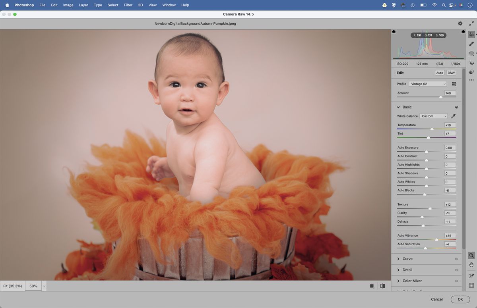Browse profiles with the grid search icon
477x308 pixels.
click(454, 84)
